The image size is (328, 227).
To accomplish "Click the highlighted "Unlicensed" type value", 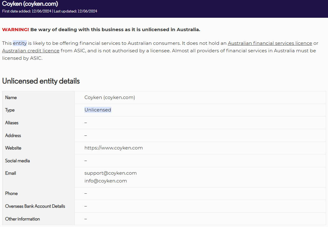I will (98, 110).
